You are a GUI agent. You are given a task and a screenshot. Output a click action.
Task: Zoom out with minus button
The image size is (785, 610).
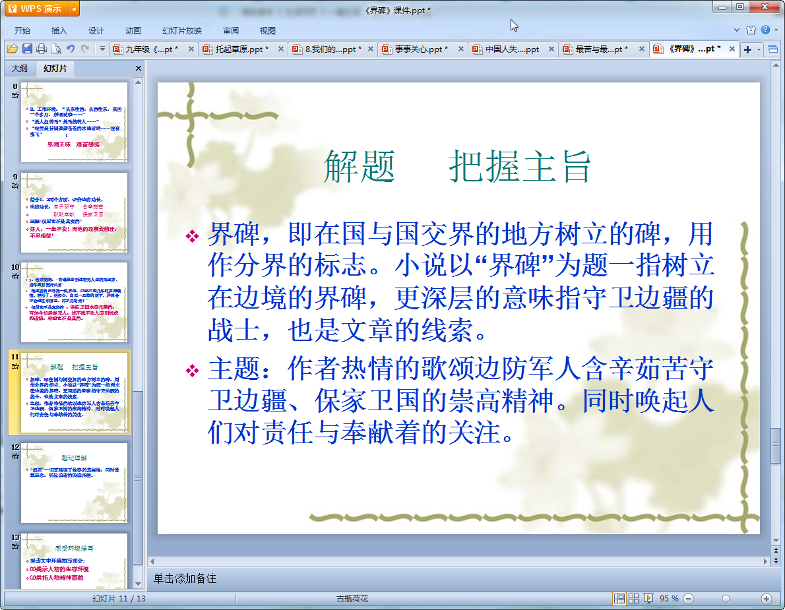coord(689,599)
